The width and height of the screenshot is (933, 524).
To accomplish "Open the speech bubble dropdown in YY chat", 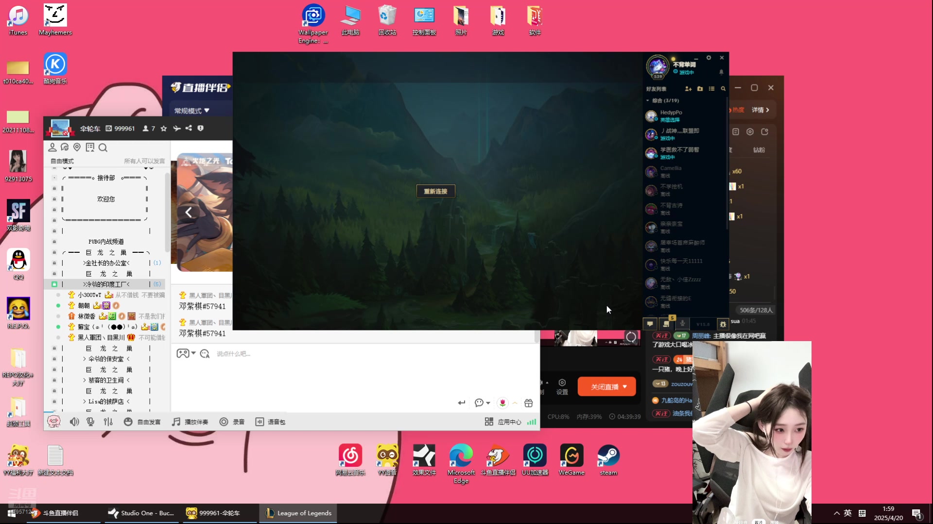I will click(x=482, y=403).
